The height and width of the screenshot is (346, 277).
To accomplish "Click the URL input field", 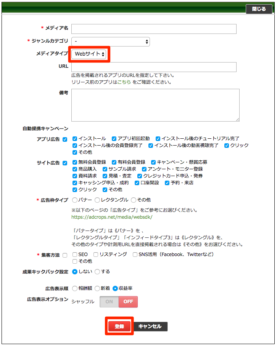I will (154, 67).
